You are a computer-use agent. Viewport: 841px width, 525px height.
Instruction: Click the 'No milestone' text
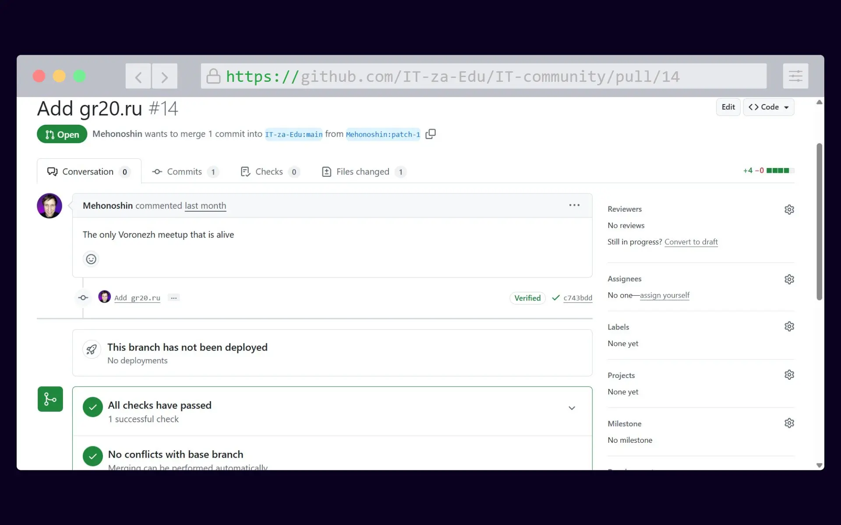(630, 440)
